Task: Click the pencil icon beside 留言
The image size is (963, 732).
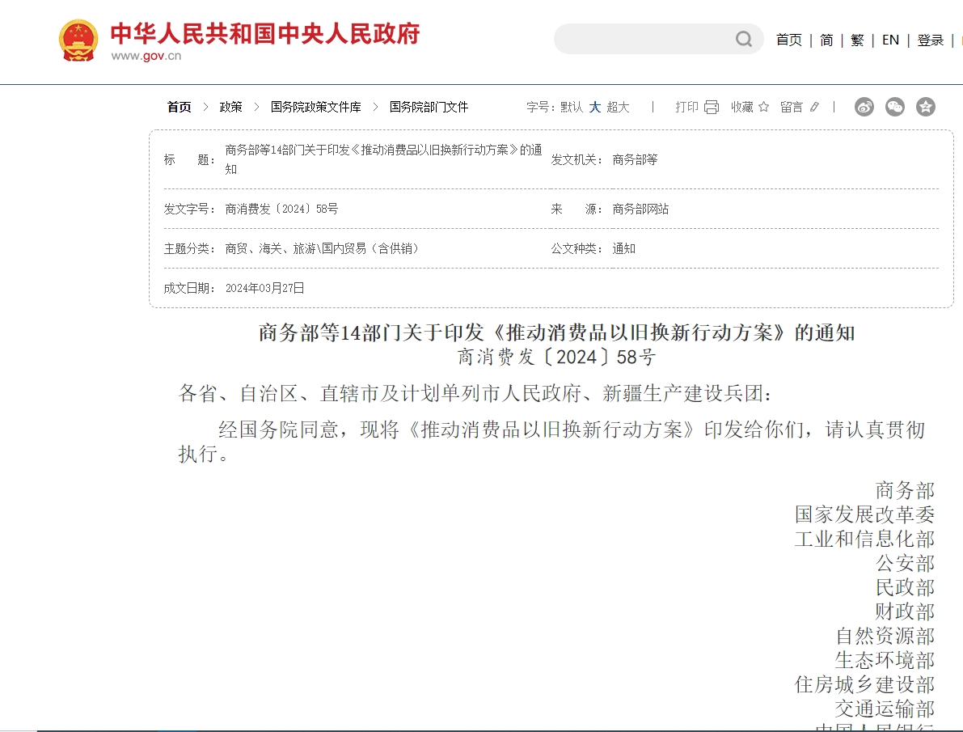Action: (x=814, y=107)
